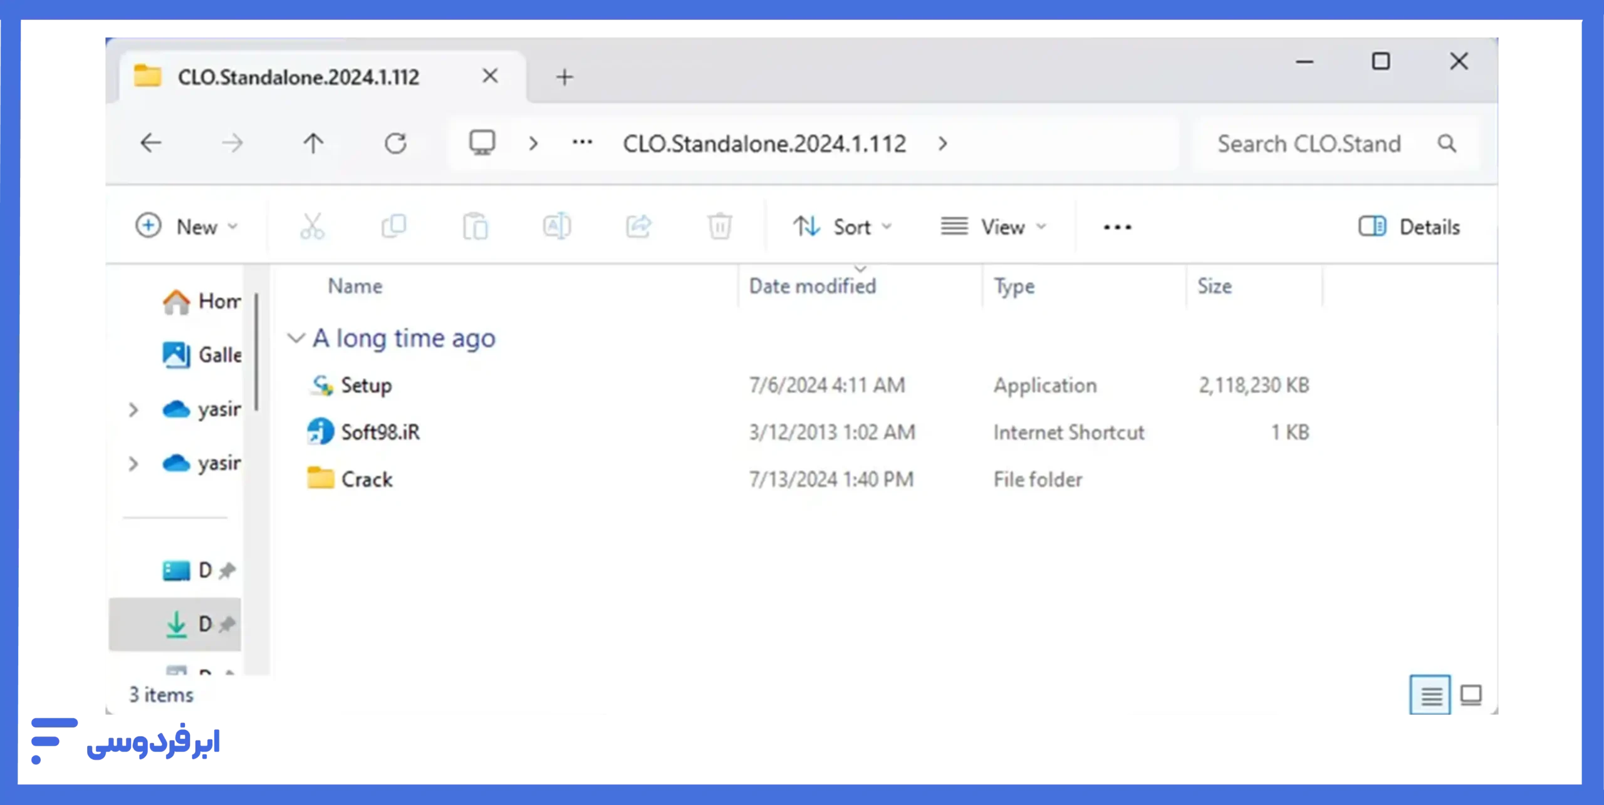Screen dimensions: 1604x805
Task: Click the Share icon in toolbar
Action: point(638,227)
